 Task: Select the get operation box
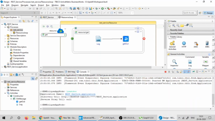click(x=54, y=35)
